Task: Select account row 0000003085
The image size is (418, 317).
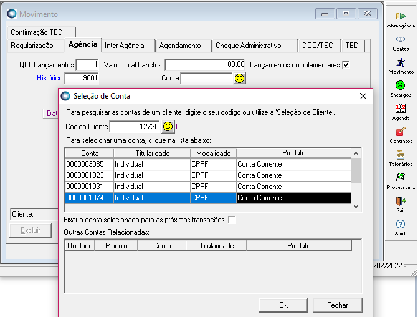Action: 207,164
